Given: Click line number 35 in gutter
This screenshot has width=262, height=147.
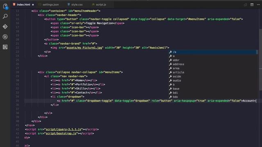Looking at the screenshot, I should (x=18, y=101).
